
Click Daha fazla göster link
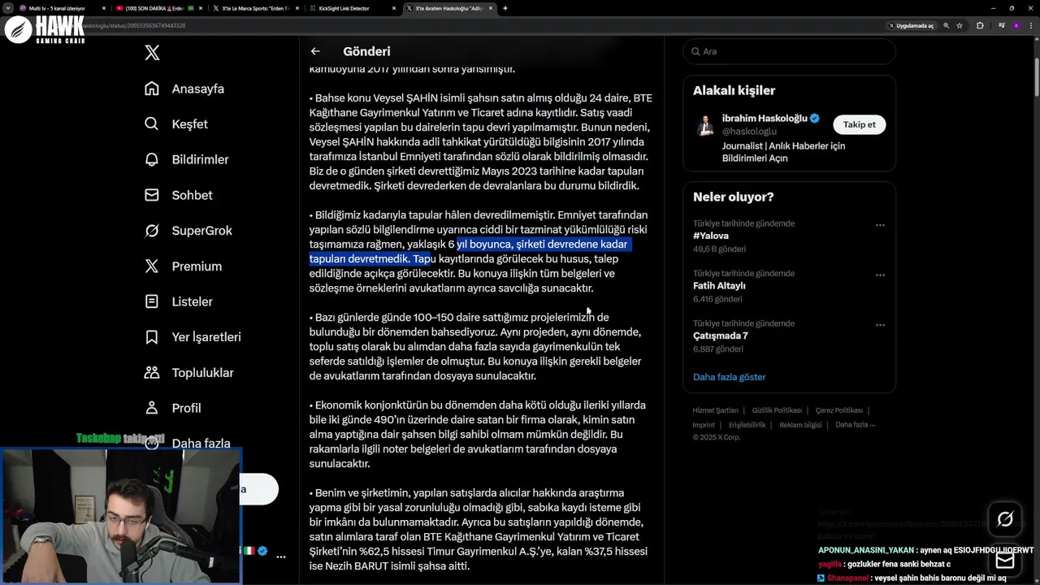click(729, 377)
